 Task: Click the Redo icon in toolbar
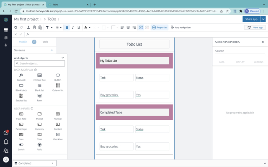click(x=21, y=28)
